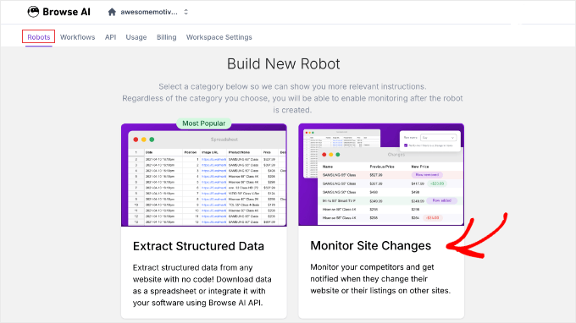Click the Build New Robot heading
Viewport: 576px width, 323px height.
tap(284, 63)
